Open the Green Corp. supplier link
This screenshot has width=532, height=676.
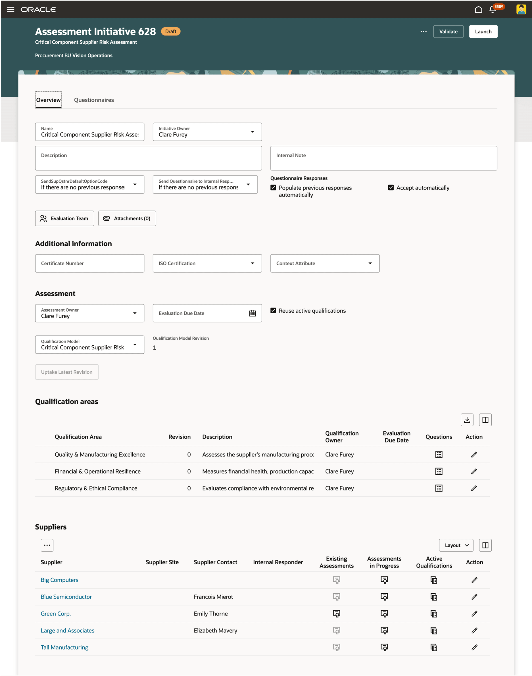coord(56,614)
